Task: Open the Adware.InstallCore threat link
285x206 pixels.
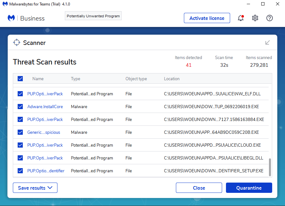Action: pyautogui.click(x=45, y=107)
